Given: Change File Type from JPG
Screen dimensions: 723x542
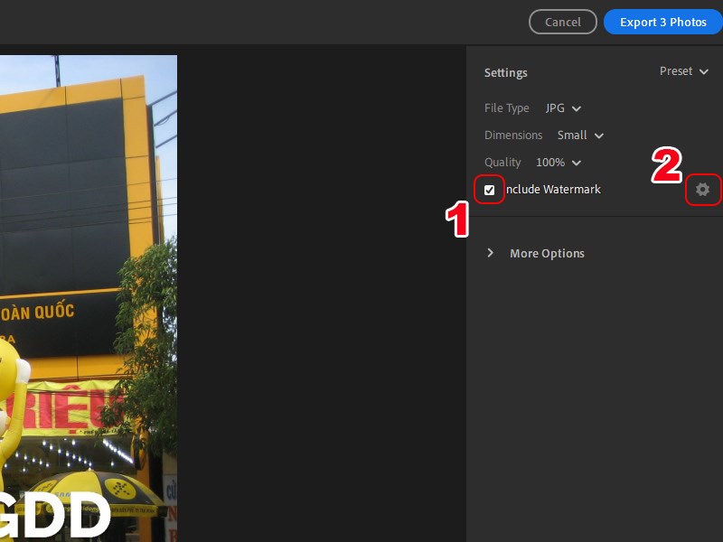Looking at the screenshot, I should tap(563, 107).
